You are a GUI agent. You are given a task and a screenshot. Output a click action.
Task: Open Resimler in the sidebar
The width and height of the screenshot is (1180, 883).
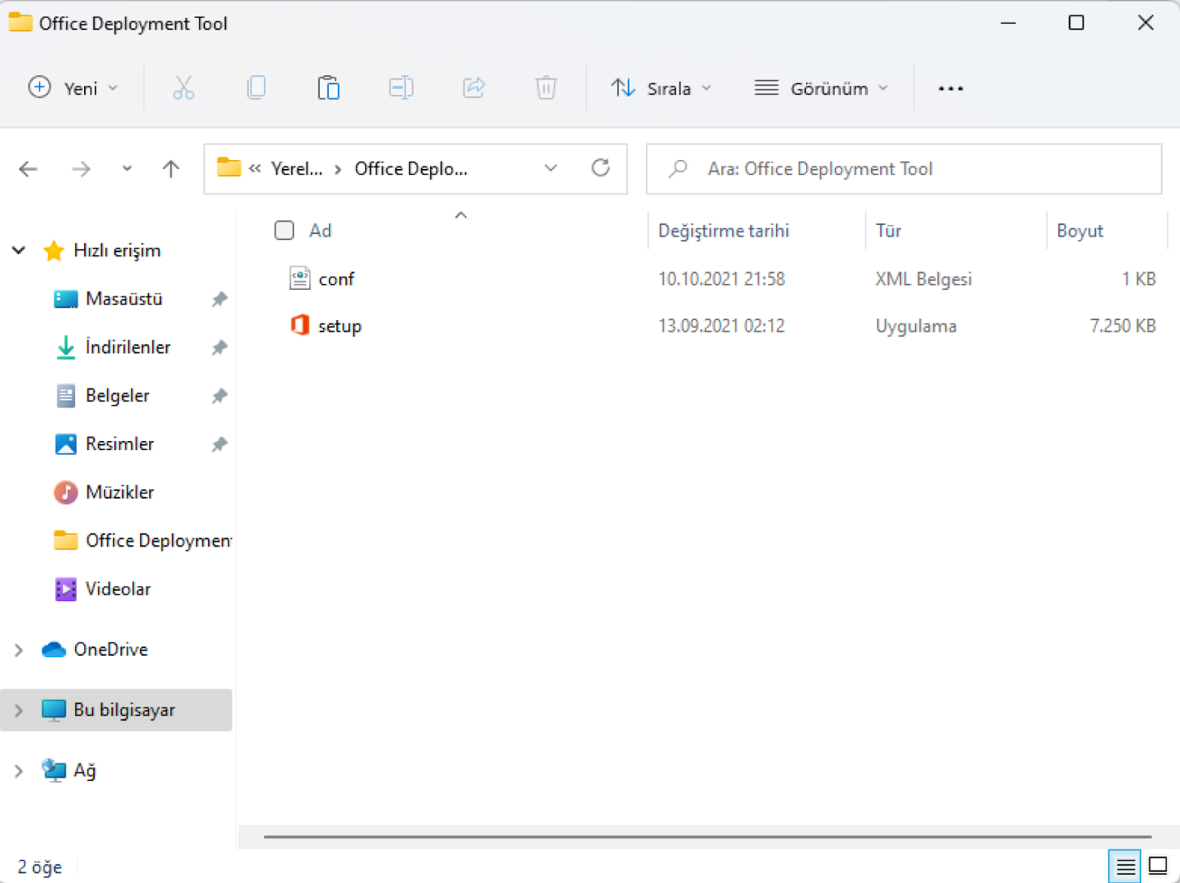(x=119, y=444)
